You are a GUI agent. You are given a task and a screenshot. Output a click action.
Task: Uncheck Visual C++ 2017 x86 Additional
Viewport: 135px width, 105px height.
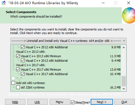[x=23, y=74]
